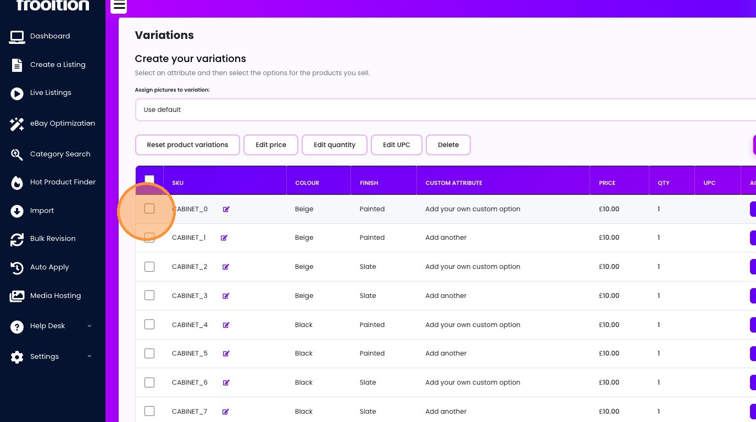
Task: Click the edit SKU icon for CABINET_6
Action: click(x=225, y=382)
